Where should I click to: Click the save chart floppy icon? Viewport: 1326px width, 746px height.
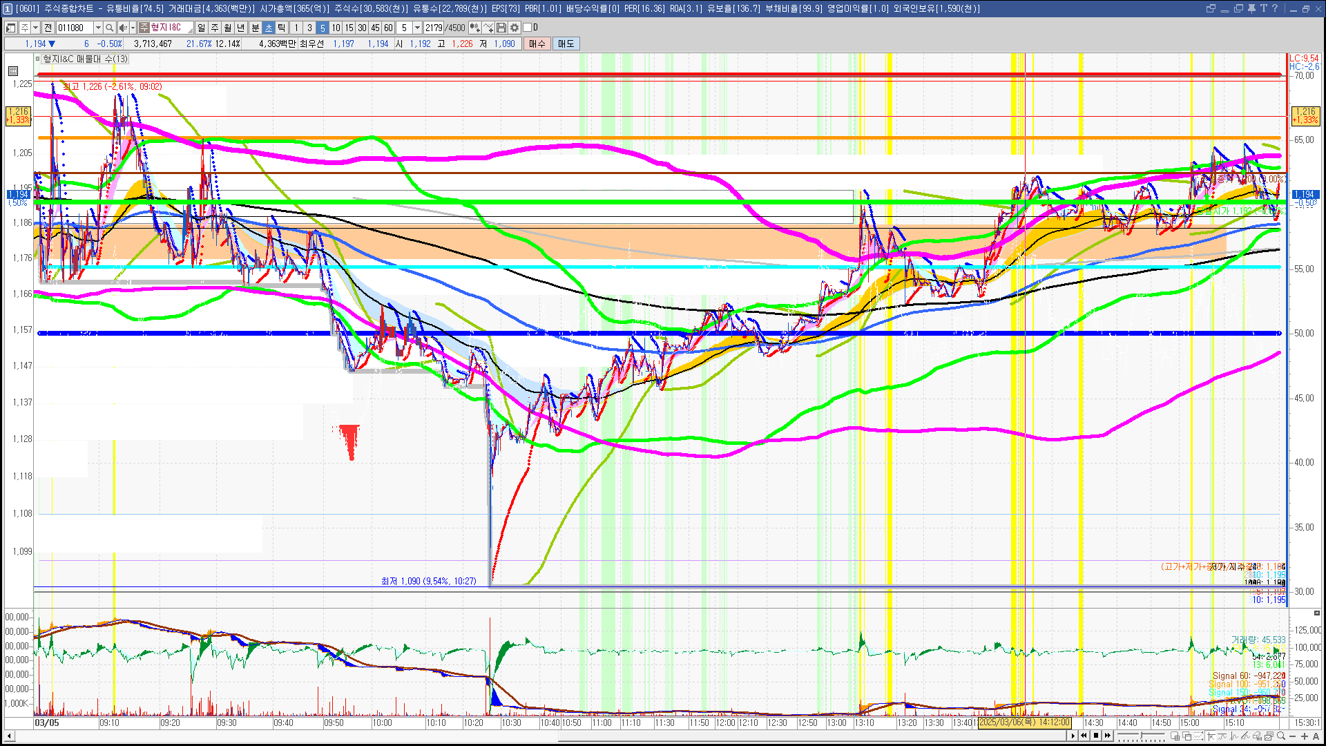click(x=501, y=28)
